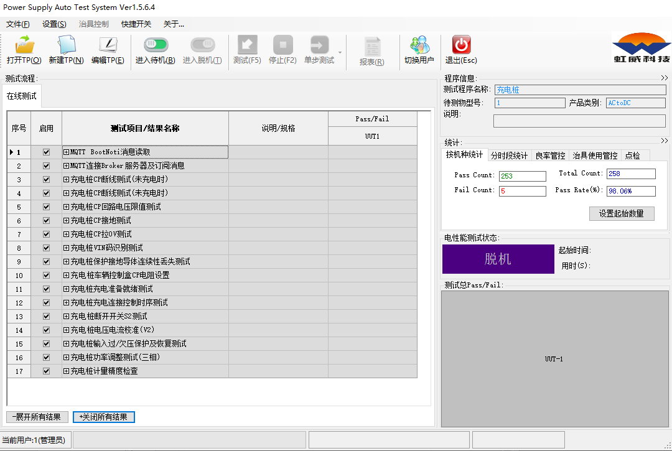Viewport: 672px width, 451px height.
Task: Toggle enable checkbox for row 5
Action: click(46, 207)
